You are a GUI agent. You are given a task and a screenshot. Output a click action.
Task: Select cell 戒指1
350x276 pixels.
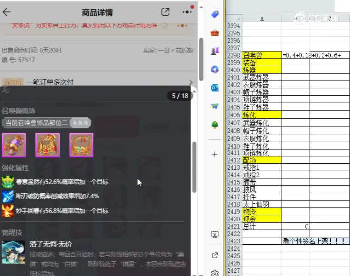(x=262, y=167)
